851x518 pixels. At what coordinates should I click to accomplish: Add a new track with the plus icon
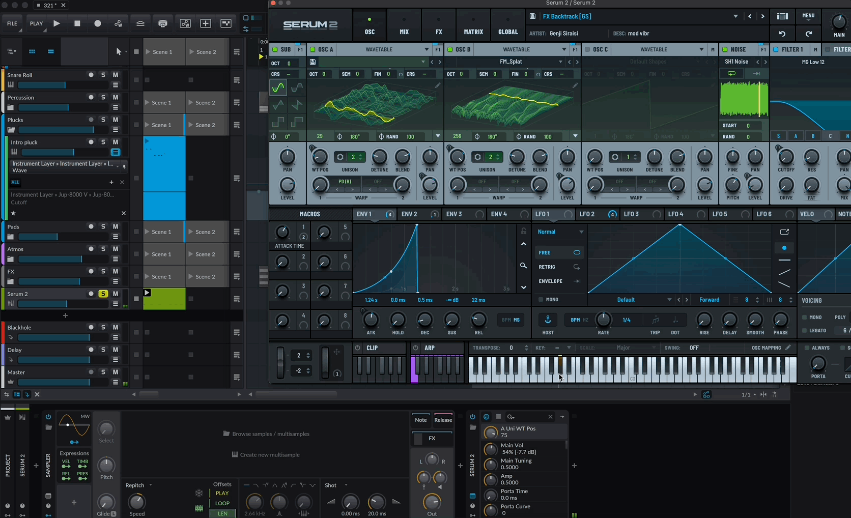coord(65,315)
